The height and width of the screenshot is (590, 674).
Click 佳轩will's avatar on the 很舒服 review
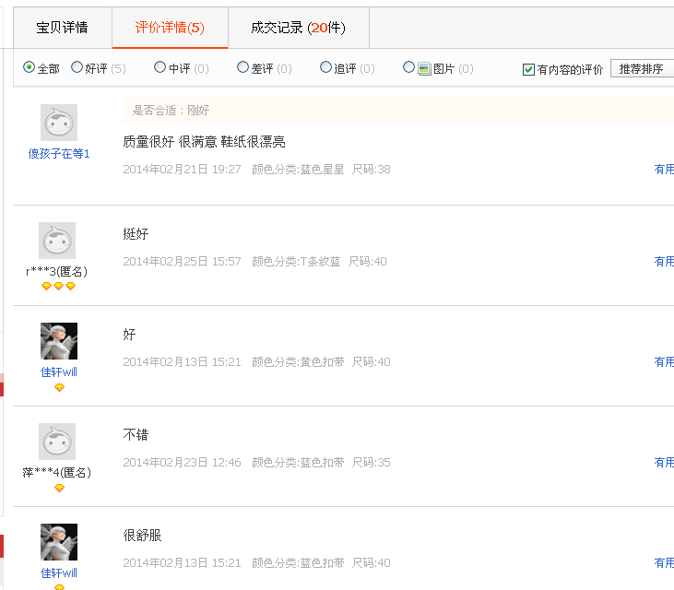point(59,542)
